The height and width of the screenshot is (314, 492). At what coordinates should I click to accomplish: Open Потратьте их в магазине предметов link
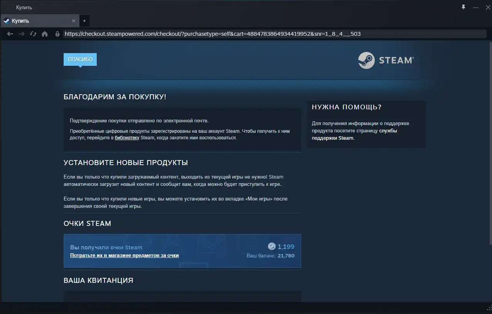pos(124,256)
